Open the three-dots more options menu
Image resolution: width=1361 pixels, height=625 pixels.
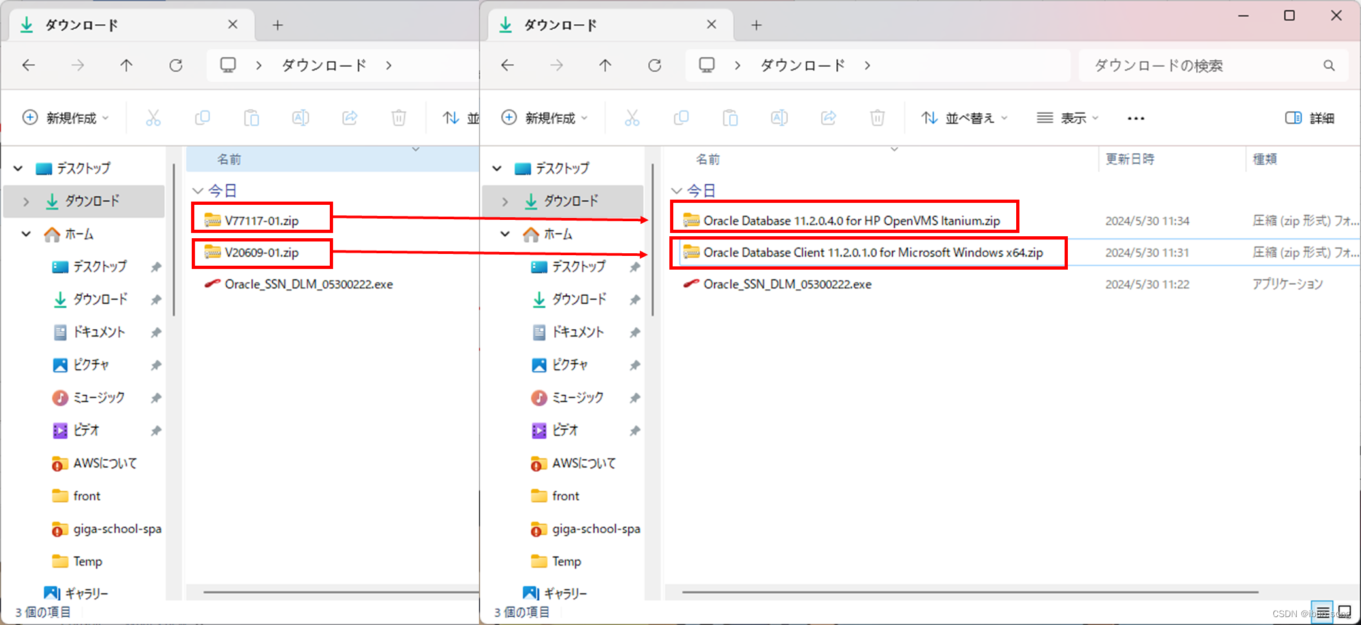point(1136,118)
